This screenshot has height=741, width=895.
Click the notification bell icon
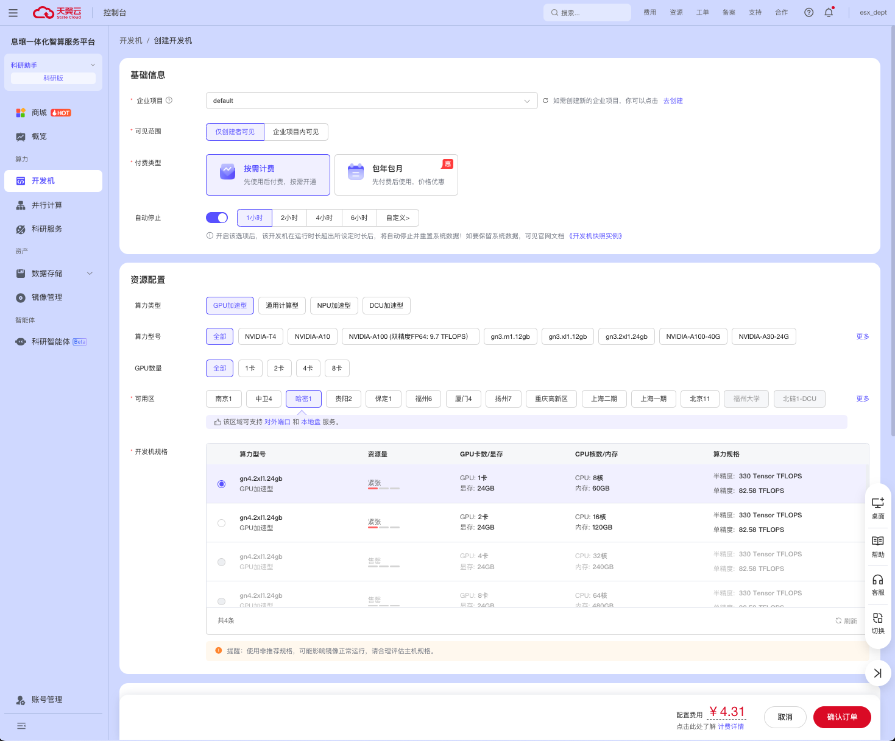pyautogui.click(x=829, y=12)
